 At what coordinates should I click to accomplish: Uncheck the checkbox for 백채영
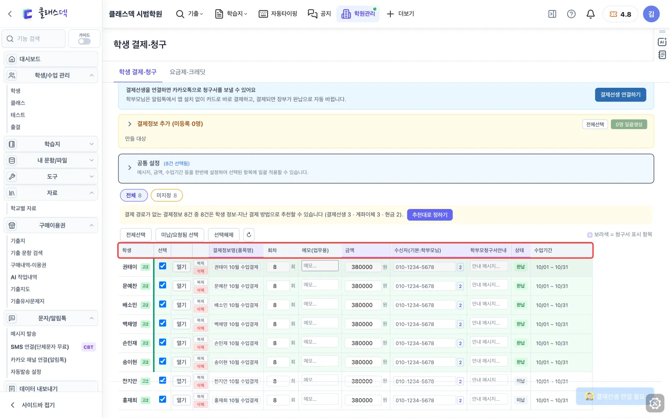click(162, 323)
